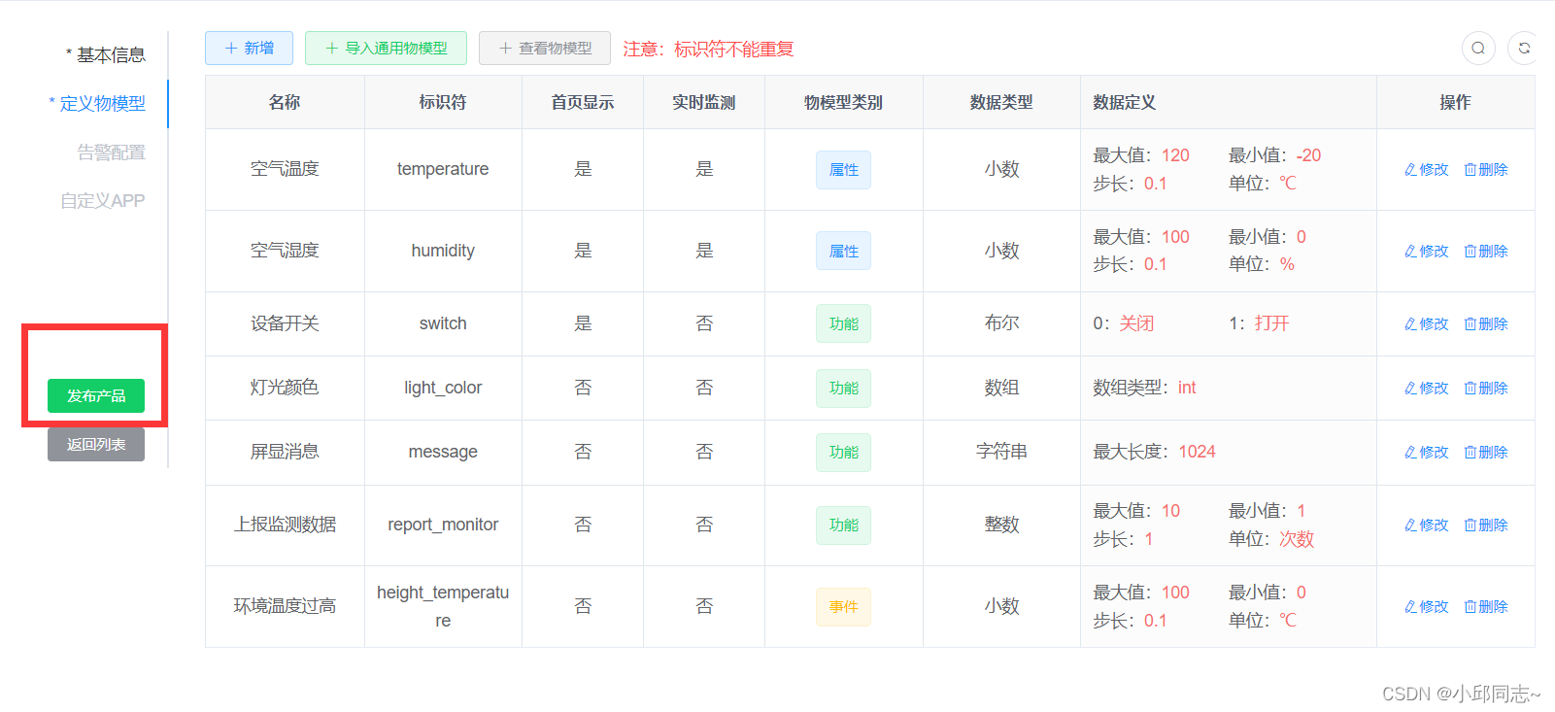
Task: Click 返回列表 button
Action: [96, 444]
